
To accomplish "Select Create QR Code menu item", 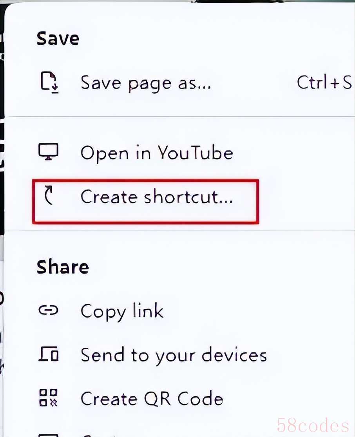I will (152, 399).
